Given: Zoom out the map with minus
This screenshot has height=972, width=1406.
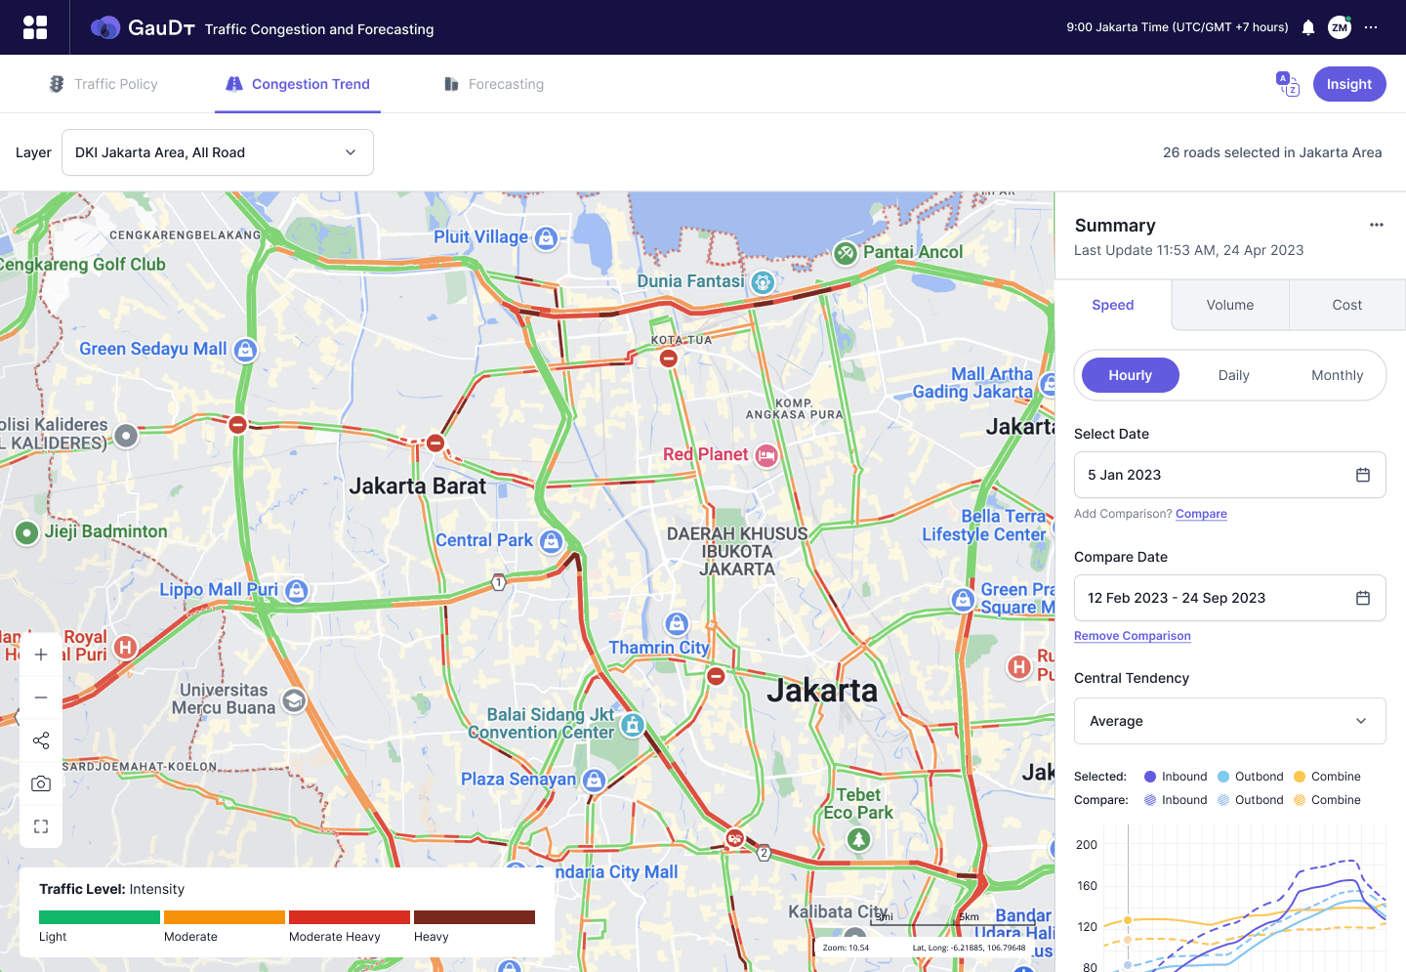Looking at the screenshot, I should point(41,697).
